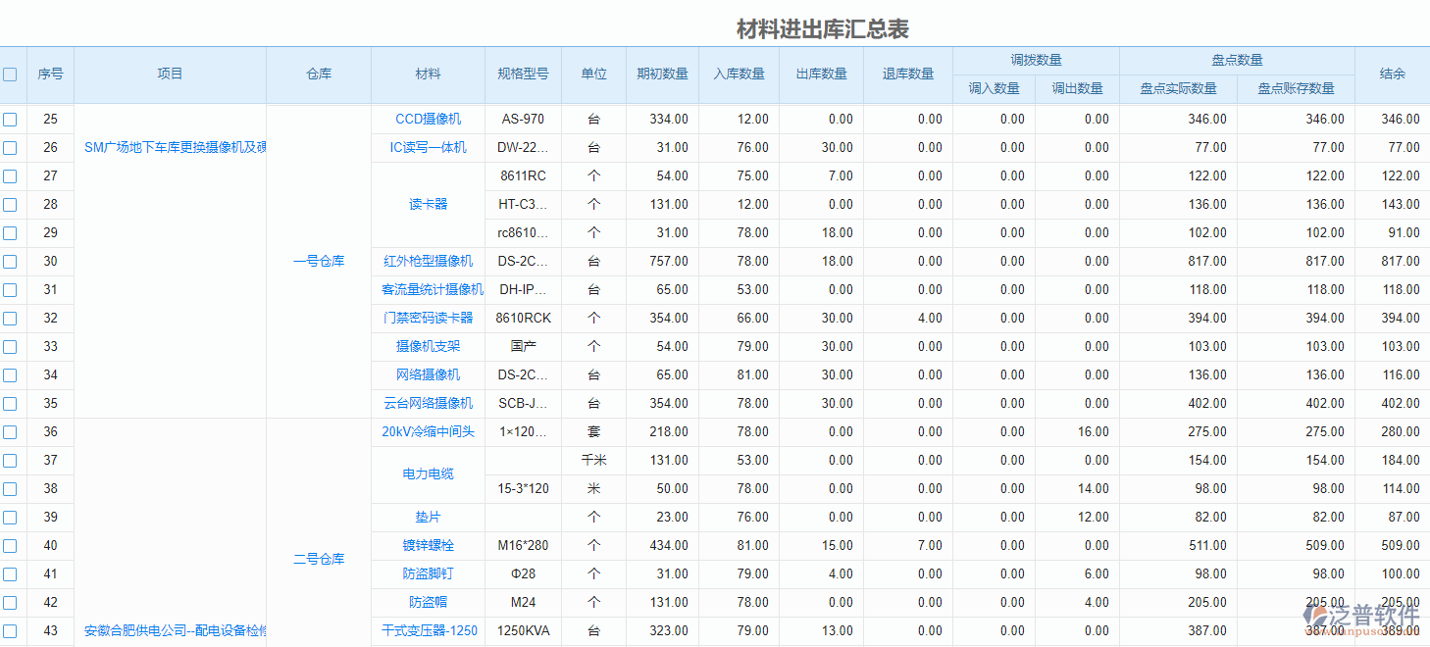Screen dimensions: 1430x647
Task: Open the IC读写一体机 material link
Action: coord(428,147)
